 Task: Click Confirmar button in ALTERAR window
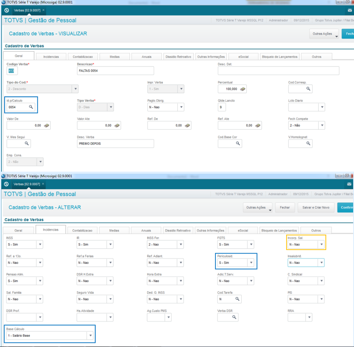coord(346,207)
